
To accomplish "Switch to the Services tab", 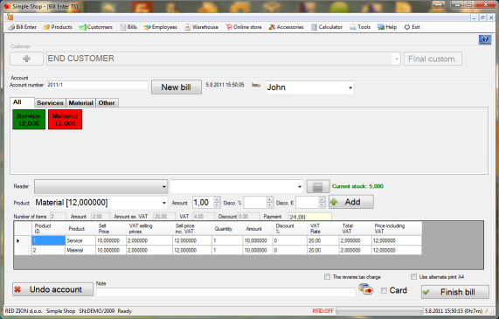I will click(50, 103).
